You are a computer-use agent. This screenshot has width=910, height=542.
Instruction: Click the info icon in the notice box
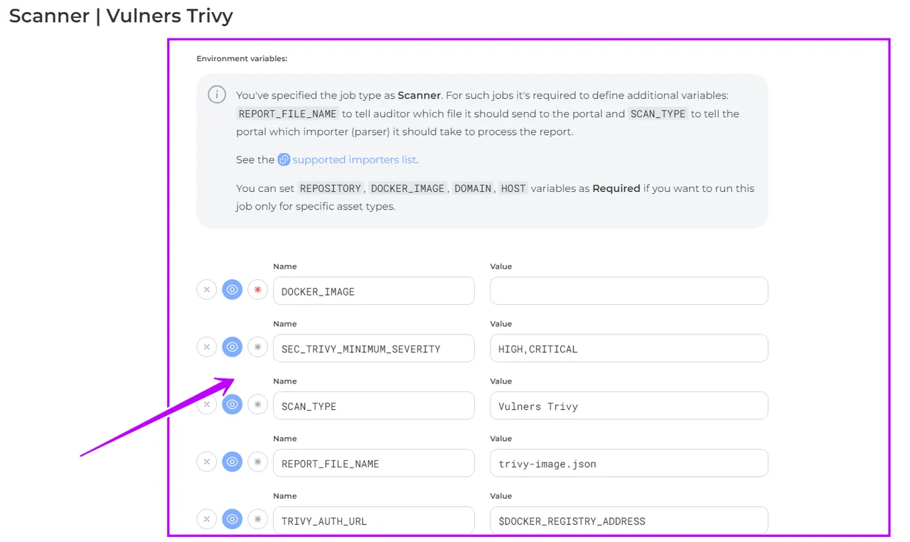(x=217, y=94)
